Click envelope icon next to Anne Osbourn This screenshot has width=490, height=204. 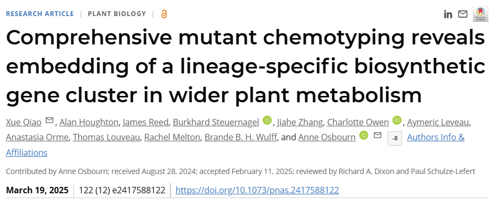coord(377,135)
